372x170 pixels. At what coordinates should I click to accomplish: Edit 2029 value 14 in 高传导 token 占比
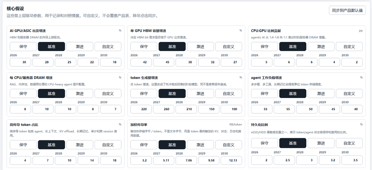coord(88,160)
